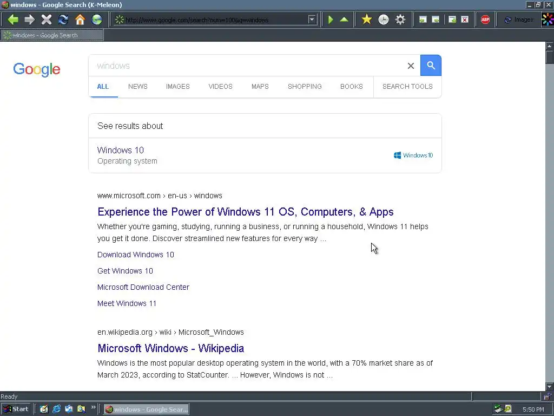Click the status bar security icon
Viewport: 554px width, 416px height.
point(548,396)
